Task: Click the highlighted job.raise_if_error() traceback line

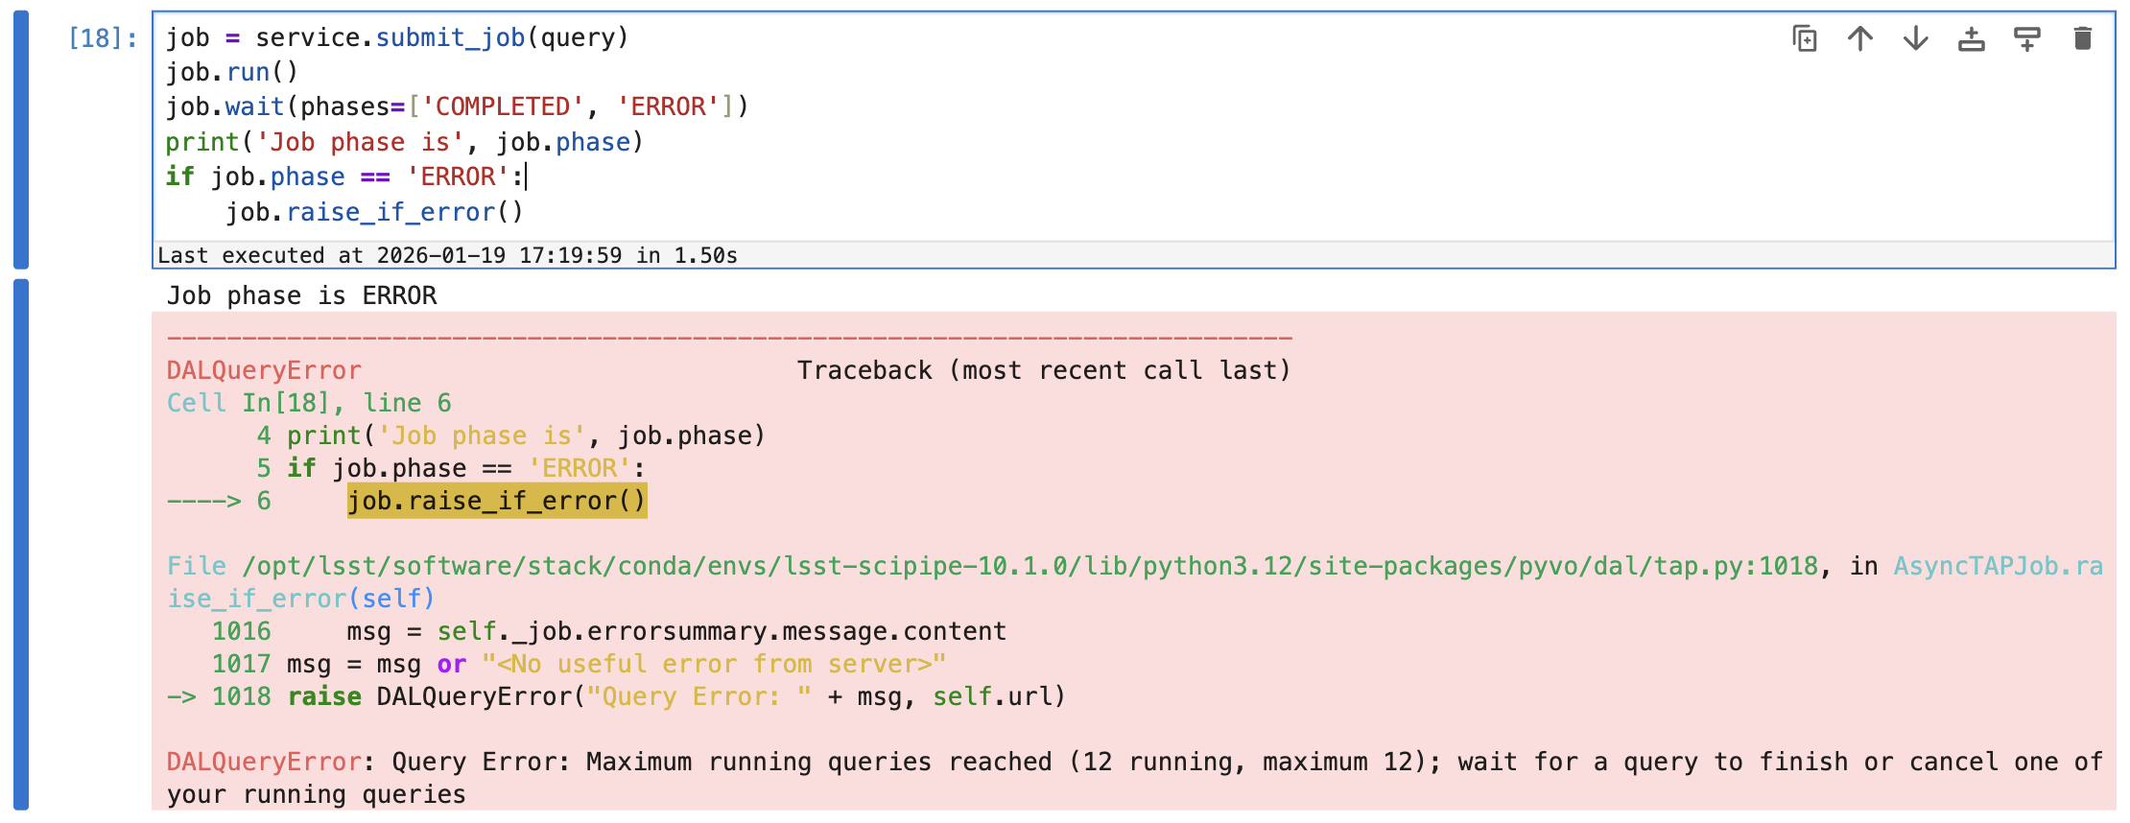Action: [496, 501]
